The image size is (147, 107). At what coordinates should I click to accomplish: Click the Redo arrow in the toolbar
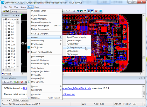(x=69, y=11)
